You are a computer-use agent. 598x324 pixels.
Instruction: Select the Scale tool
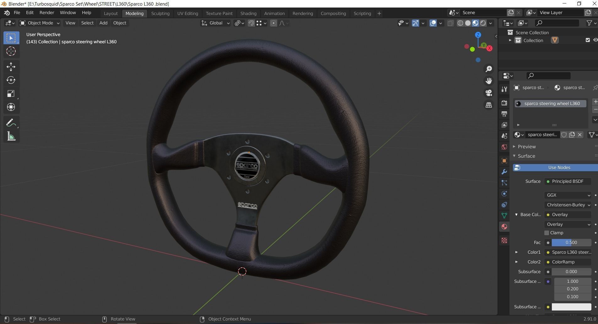click(11, 93)
